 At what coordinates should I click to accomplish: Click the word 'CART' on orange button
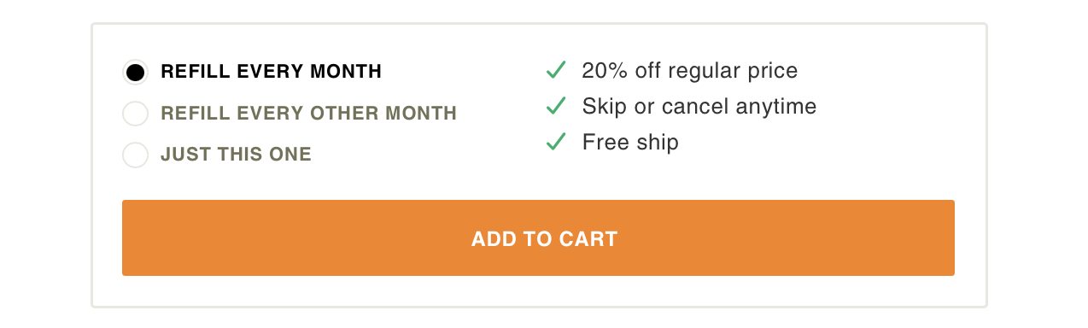pos(588,239)
